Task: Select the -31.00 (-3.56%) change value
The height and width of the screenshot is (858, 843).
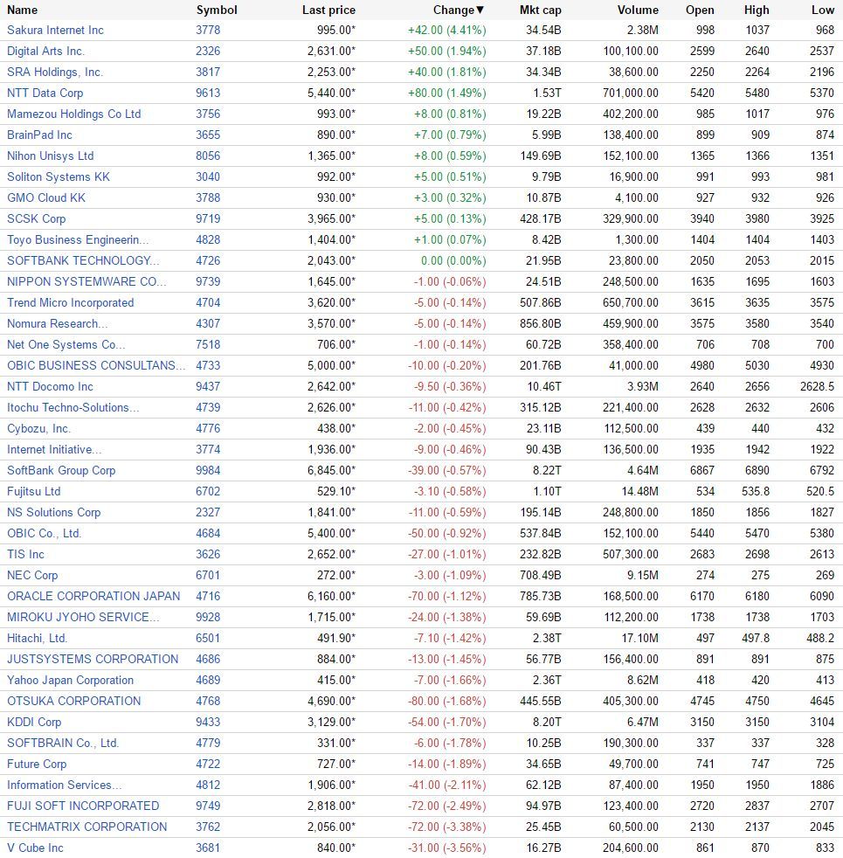Action: click(447, 848)
